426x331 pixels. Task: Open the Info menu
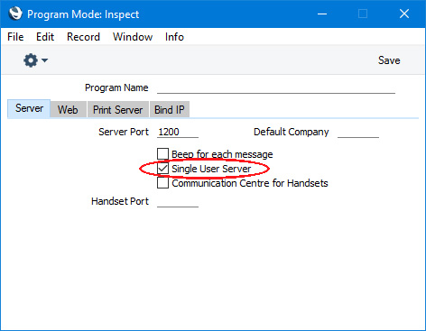point(174,37)
